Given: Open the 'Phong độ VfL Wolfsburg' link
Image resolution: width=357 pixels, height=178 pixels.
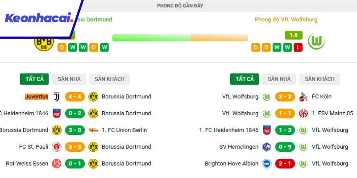Looking at the screenshot, I should click(286, 20).
